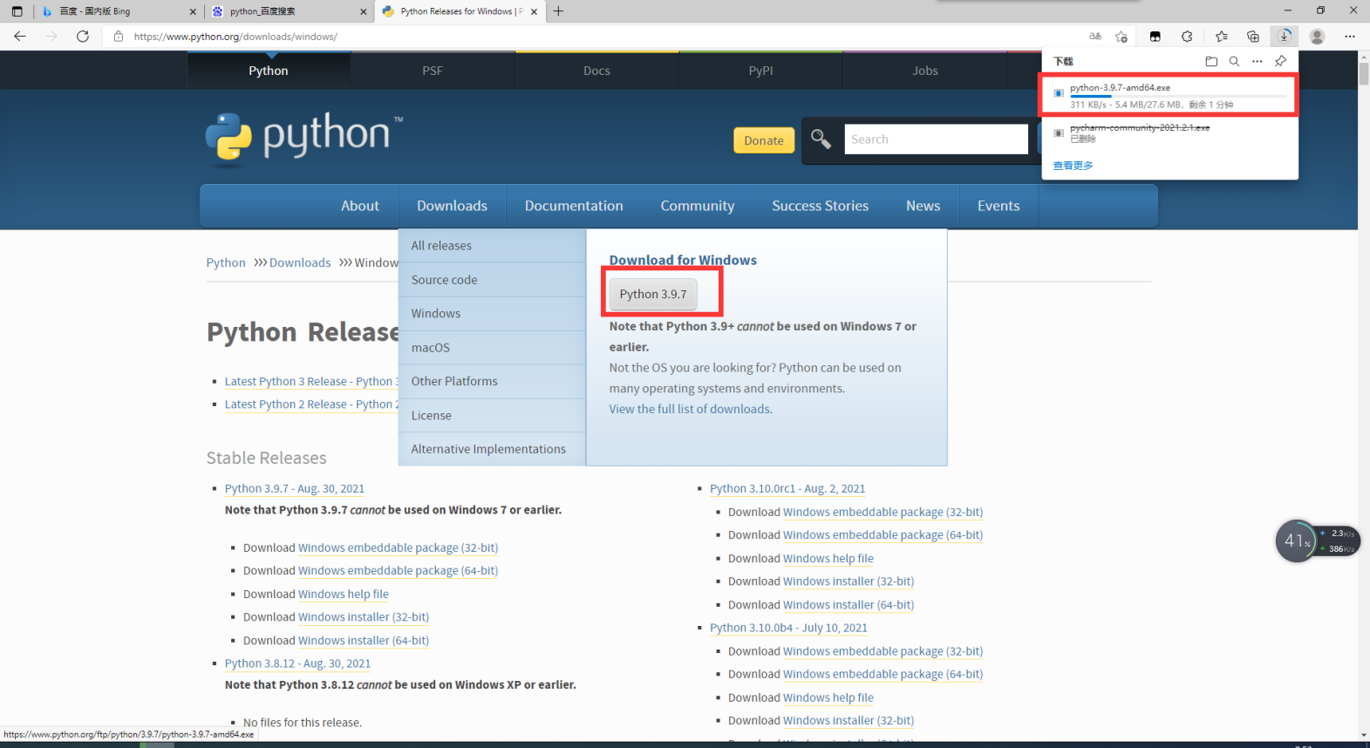Click the page vertical scrollbar thumb

pyautogui.click(x=1364, y=72)
